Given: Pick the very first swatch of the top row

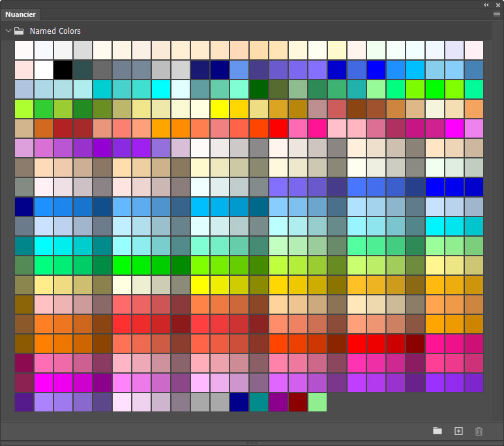Looking at the screenshot, I should pyautogui.click(x=23, y=50).
